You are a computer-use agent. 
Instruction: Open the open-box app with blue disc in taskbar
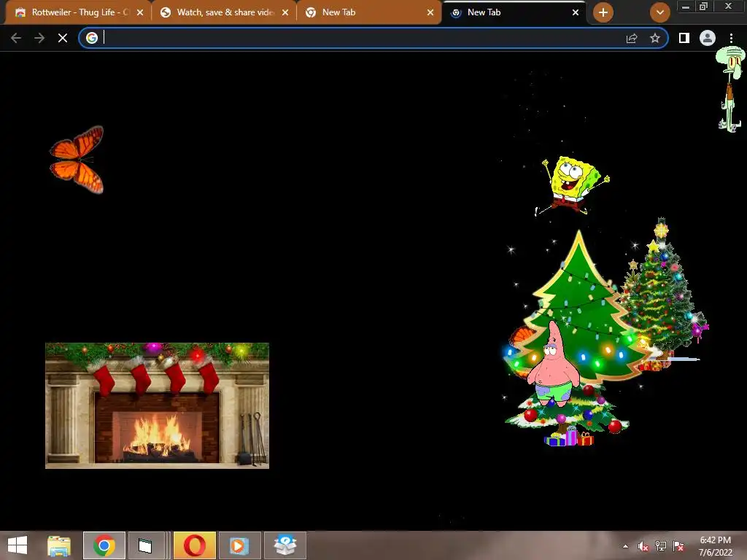tap(285, 545)
